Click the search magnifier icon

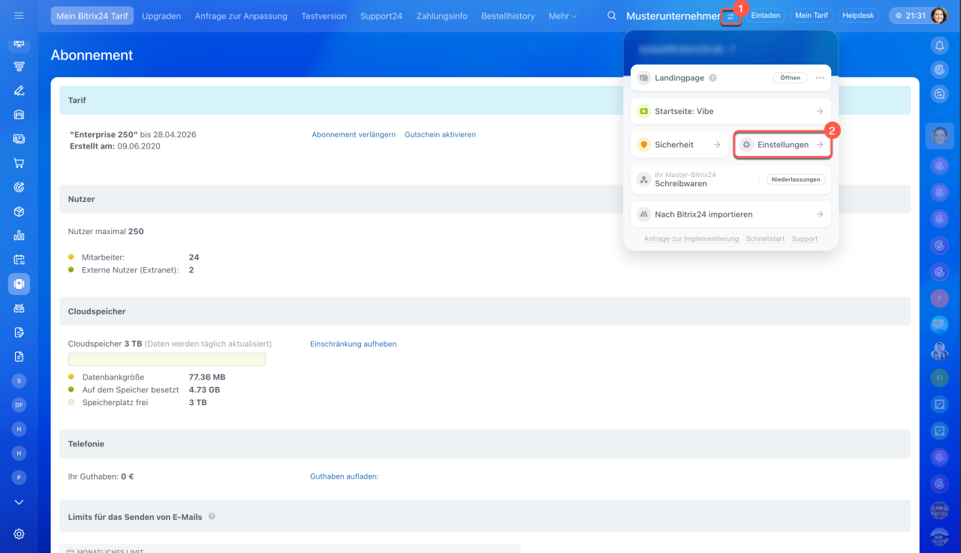point(612,16)
